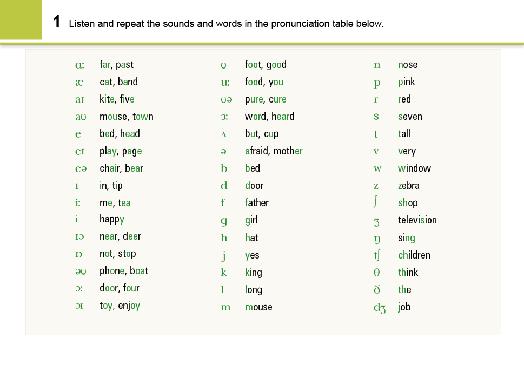Click the 'Listen and repeat' instruction text
This screenshot has width=524, height=373.
tap(226, 24)
